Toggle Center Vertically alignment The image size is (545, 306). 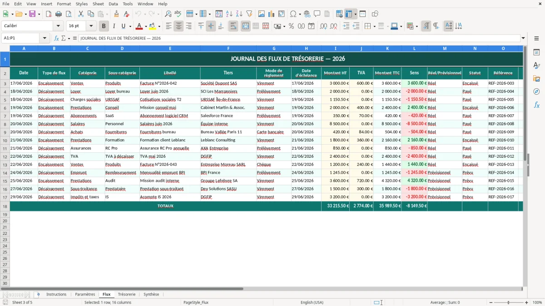click(x=211, y=26)
